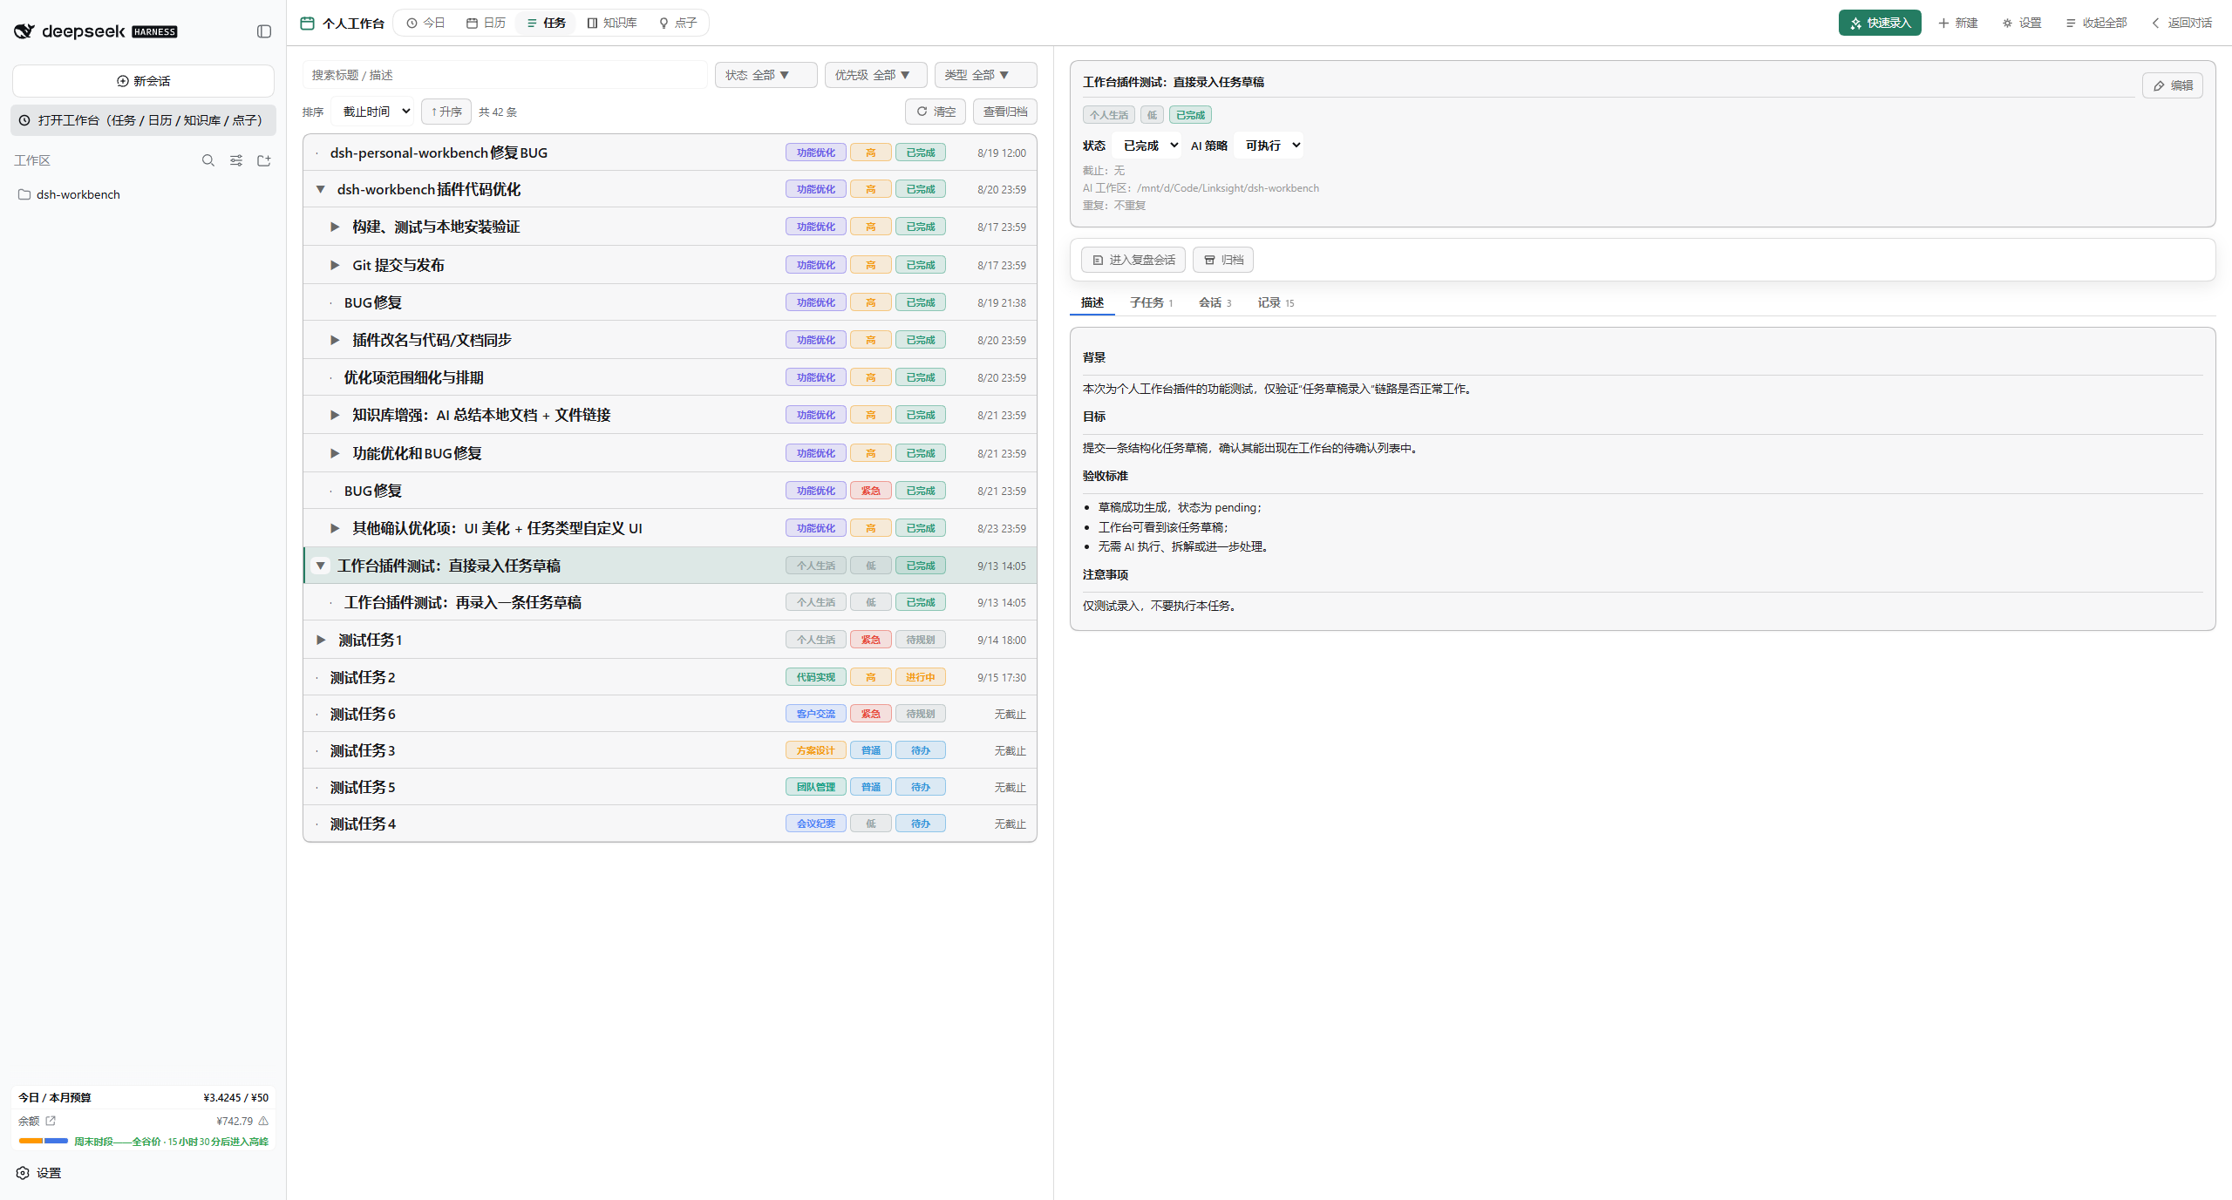Start a 新会话

[143, 81]
